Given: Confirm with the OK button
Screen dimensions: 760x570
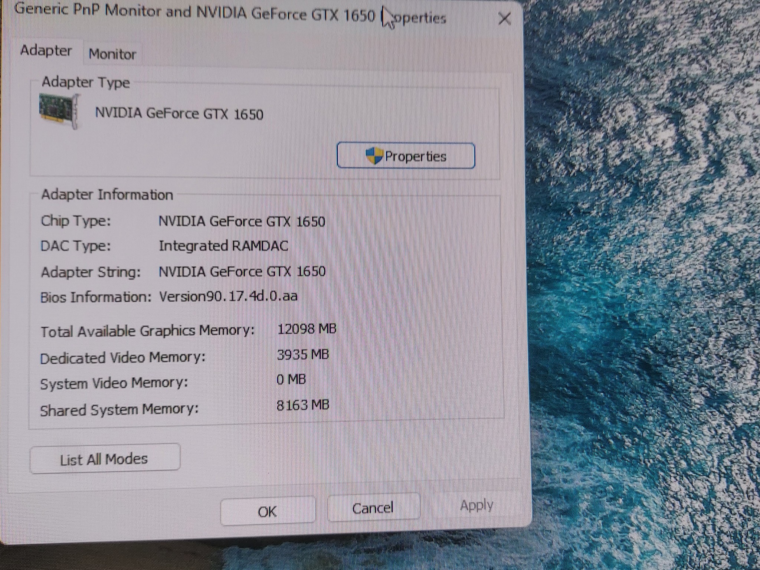Looking at the screenshot, I should click(267, 512).
